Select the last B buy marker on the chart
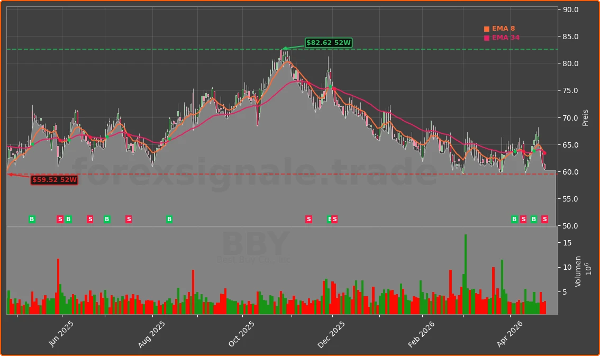Viewport: 600px width, 356px height. tap(534, 219)
